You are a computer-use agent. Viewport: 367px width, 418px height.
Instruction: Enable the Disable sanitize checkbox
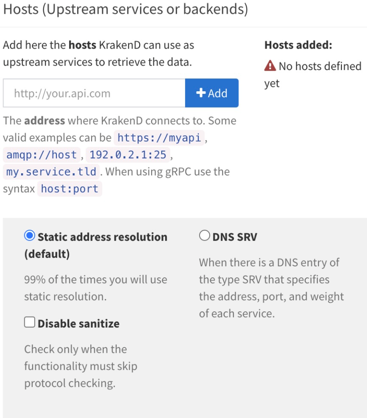30,322
